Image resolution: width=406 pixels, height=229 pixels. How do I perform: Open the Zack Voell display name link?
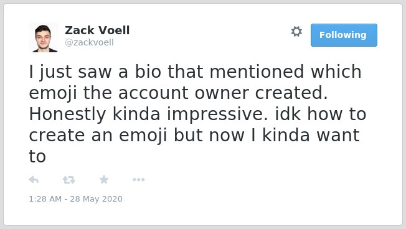[97, 30]
